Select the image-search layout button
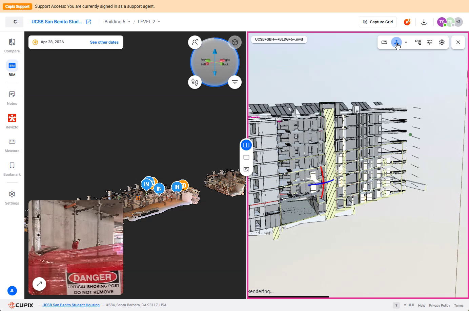This screenshot has height=311, width=469. tap(246, 169)
